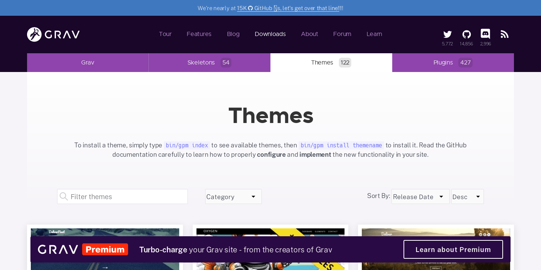Open the RSS feed icon
This screenshot has height=270, width=541.
(x=505, y=34)
